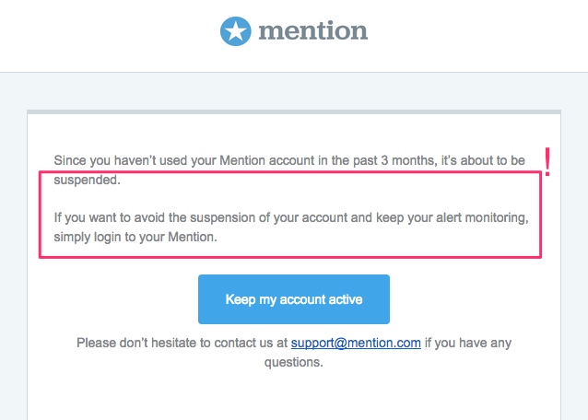The height and width of the screenshot is (420, 588).
Task: Click the words "keep your" before alert monitoring
Action: pyautogui.click(x=405, y=217)
